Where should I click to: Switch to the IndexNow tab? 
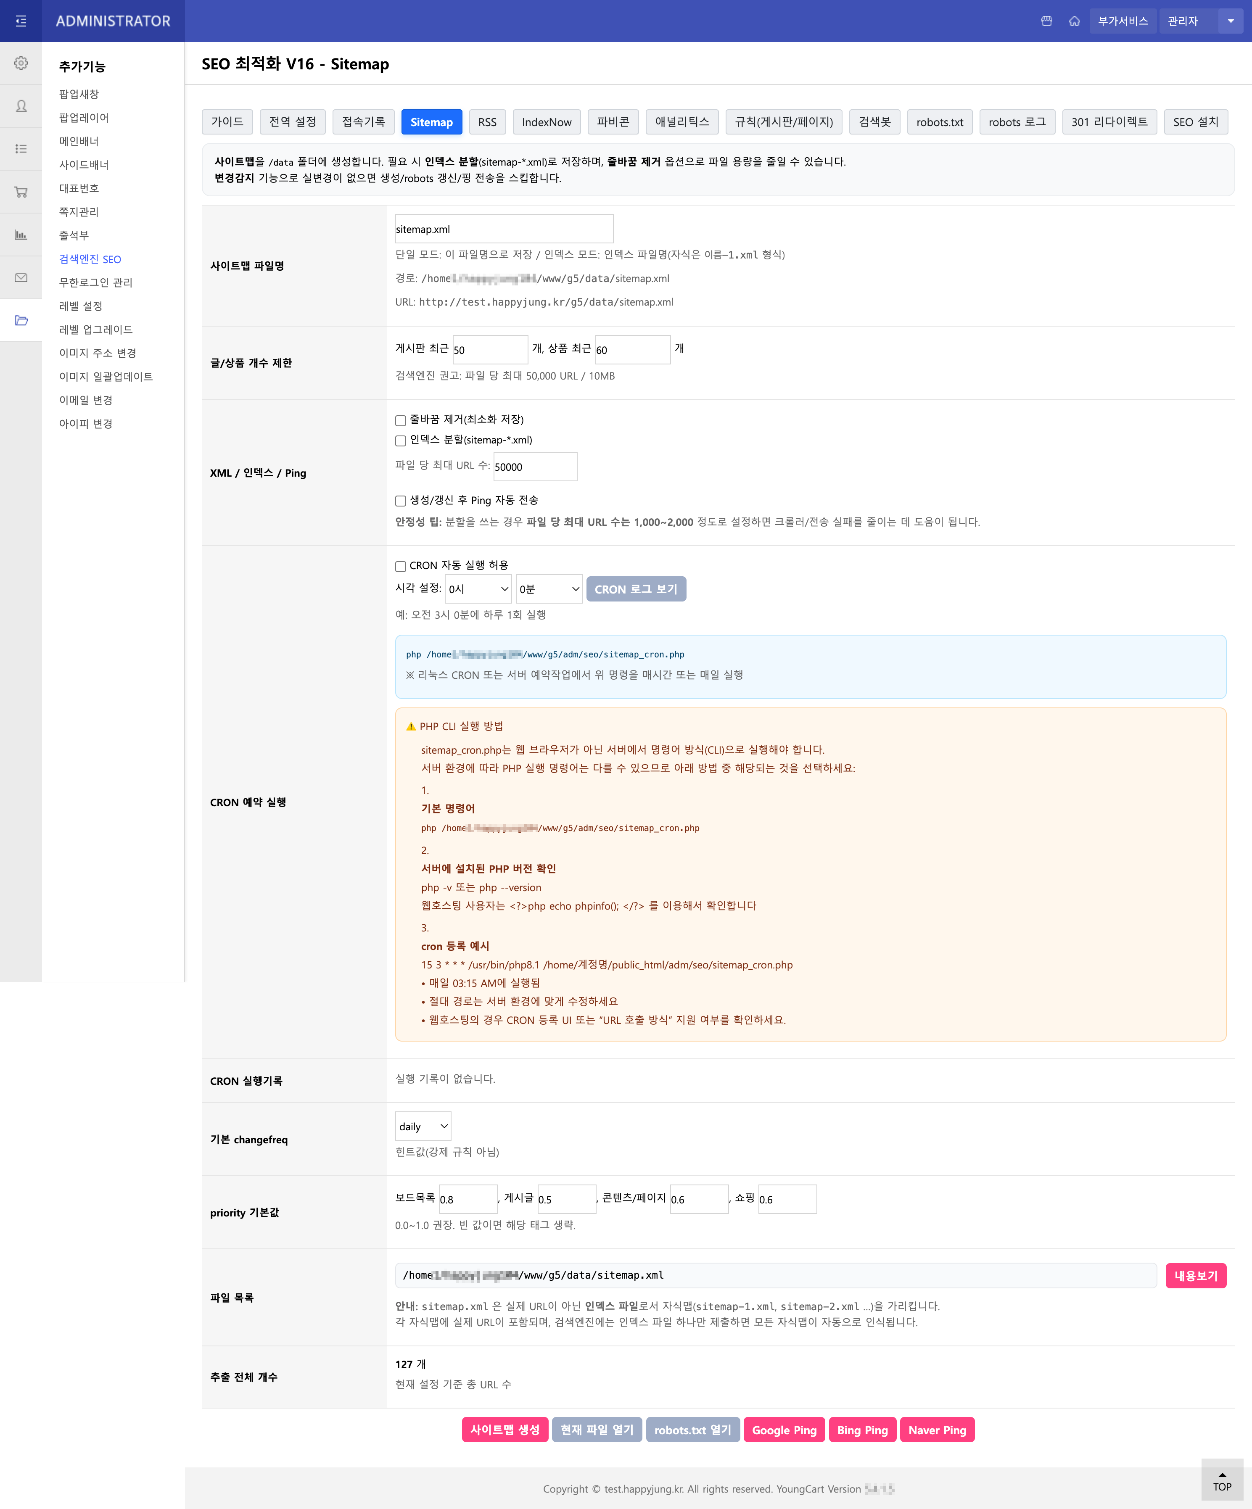[x=546, y=122]
